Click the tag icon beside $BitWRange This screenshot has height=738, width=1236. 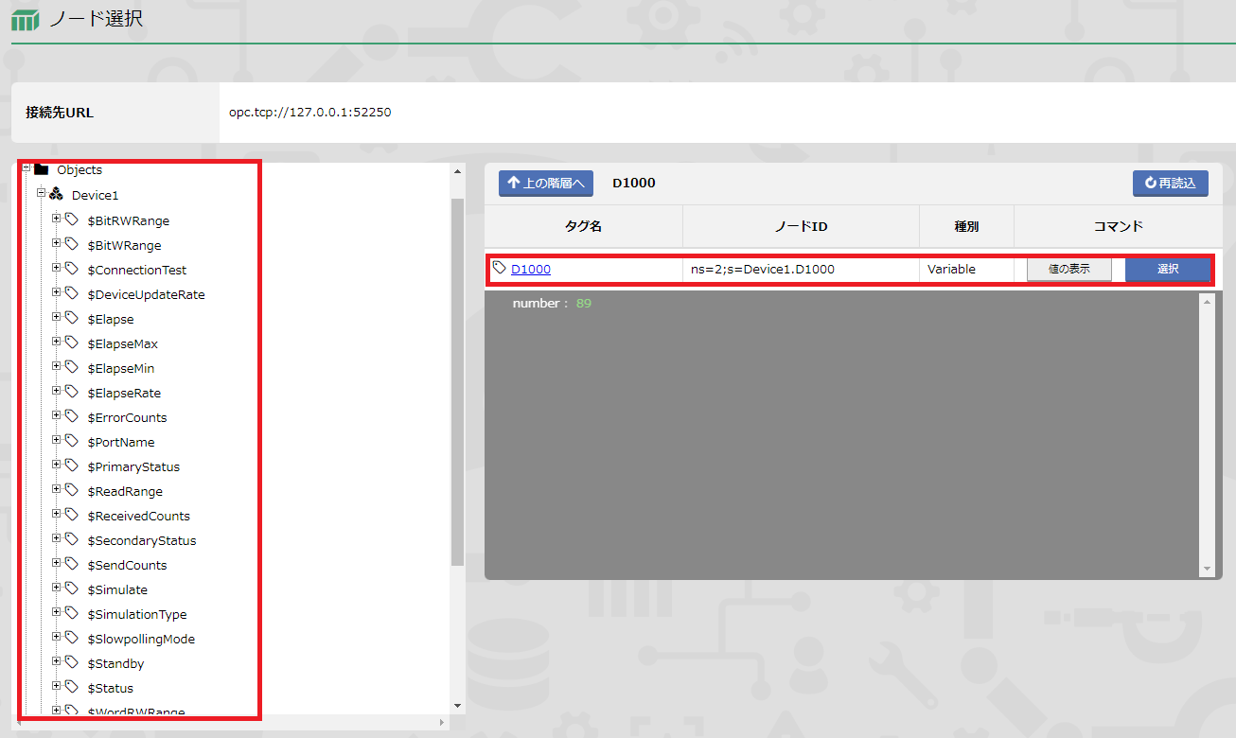coord(71,243)
